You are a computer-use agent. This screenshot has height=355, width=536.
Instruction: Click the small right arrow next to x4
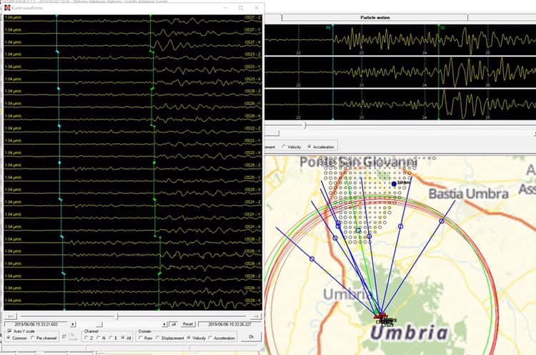pyautogui.click(x=164, y=324)
